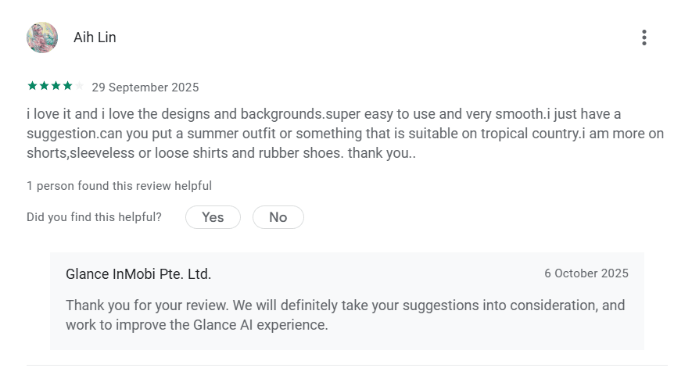This screenshot has width=692, height=375.
Task: Open the three-dot review options menu
Action: [644, 37]
